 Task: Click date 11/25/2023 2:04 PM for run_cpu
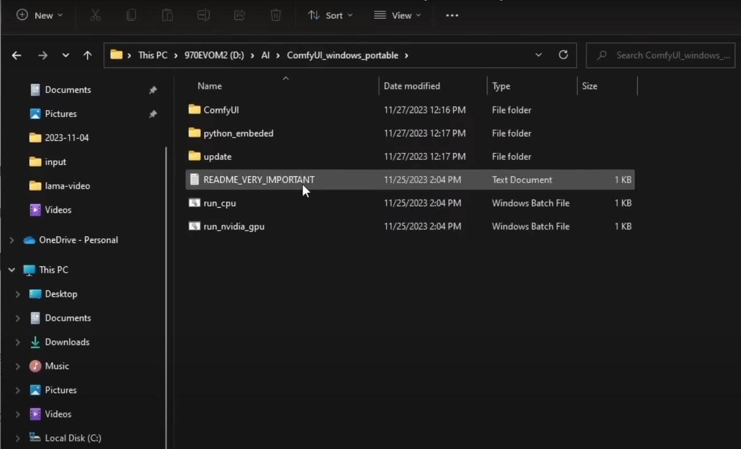pos(422,203)
